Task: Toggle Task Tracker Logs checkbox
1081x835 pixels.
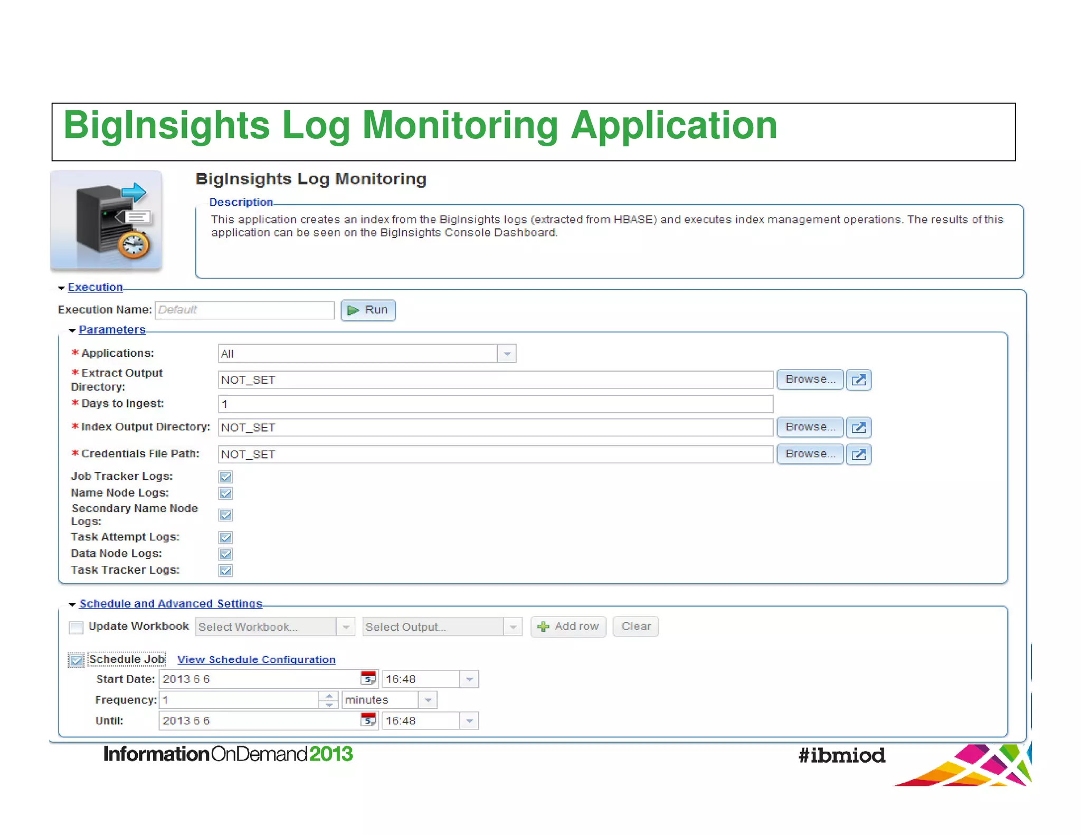Action: point(225,570)
